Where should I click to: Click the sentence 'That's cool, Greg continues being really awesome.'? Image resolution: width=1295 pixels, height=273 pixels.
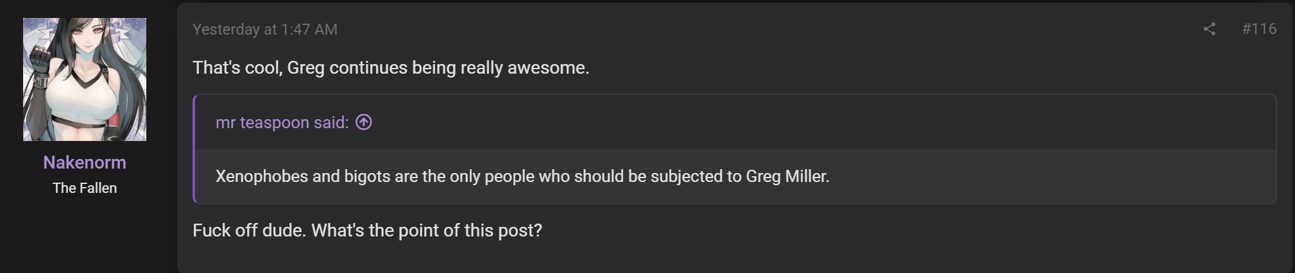[x=391, y=68]
